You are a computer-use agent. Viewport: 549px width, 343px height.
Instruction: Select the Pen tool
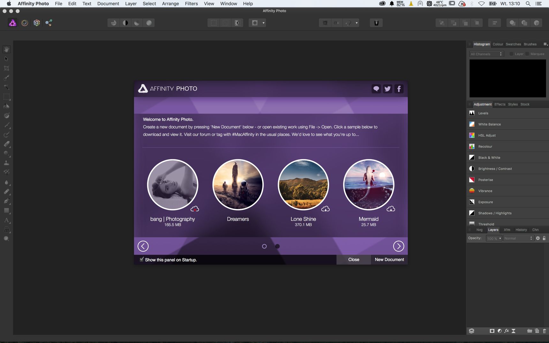point(6,201)
